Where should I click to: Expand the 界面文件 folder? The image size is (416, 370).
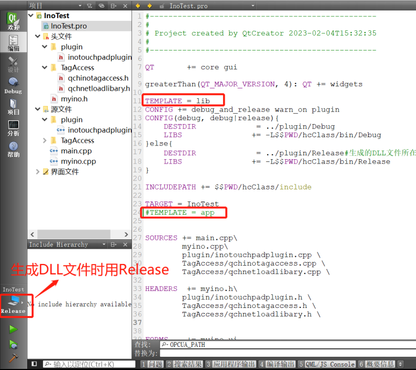point(38,172)
